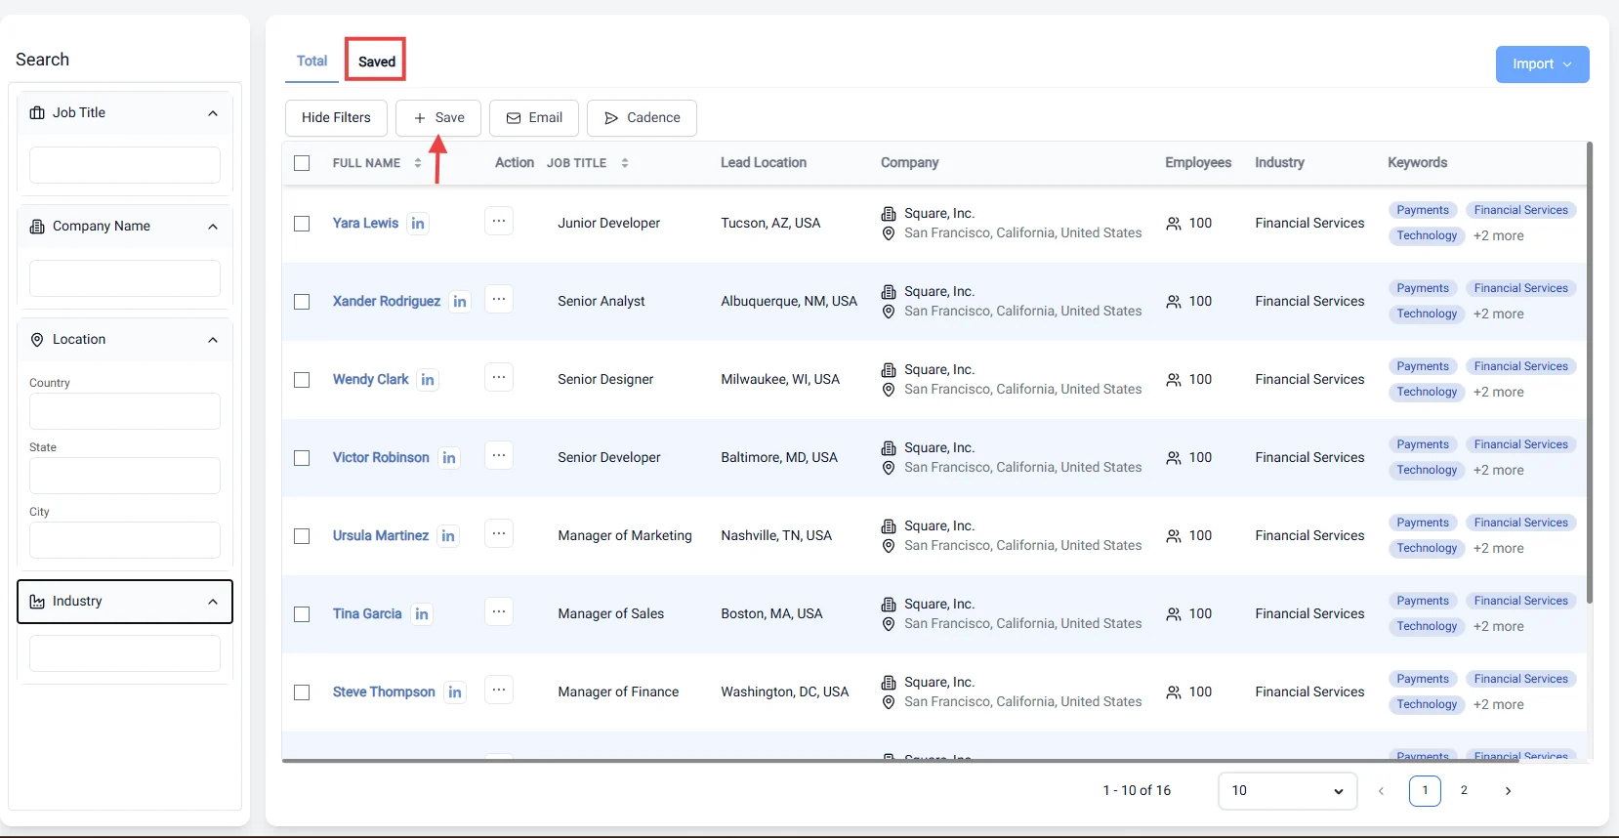Click Payments keyword tag for Wendy Clark
The height and width of the screenshot is (838, 1619).
pos(1423,367)
